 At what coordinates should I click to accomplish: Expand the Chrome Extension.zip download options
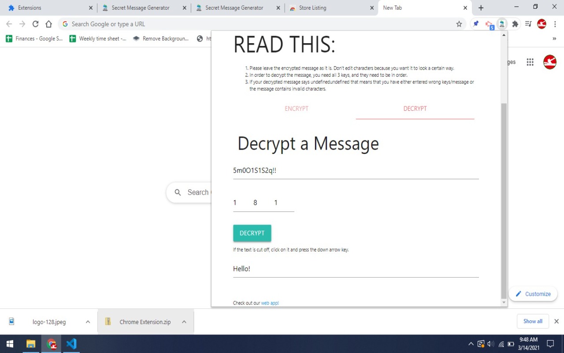pos(184,322)
